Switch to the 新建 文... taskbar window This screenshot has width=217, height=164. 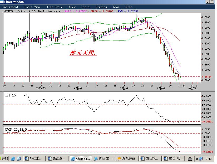[104, 158]
